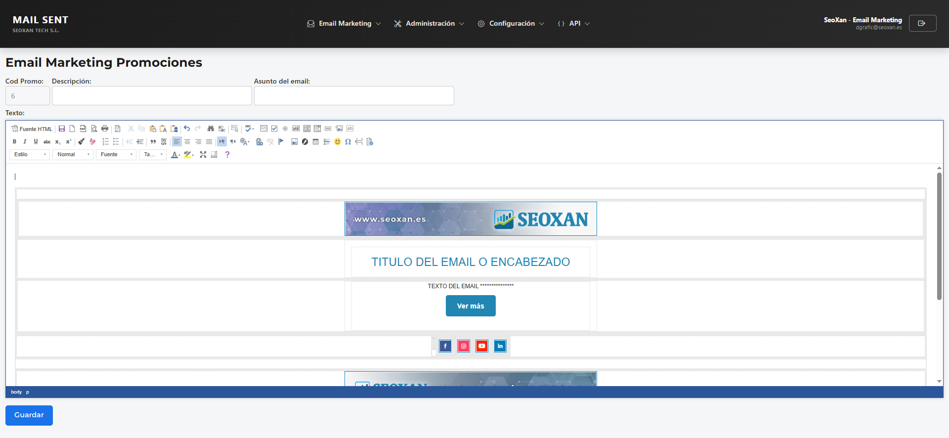Open the Fuente font dropdown
949x438 pixels.
[x=116, y=154]
